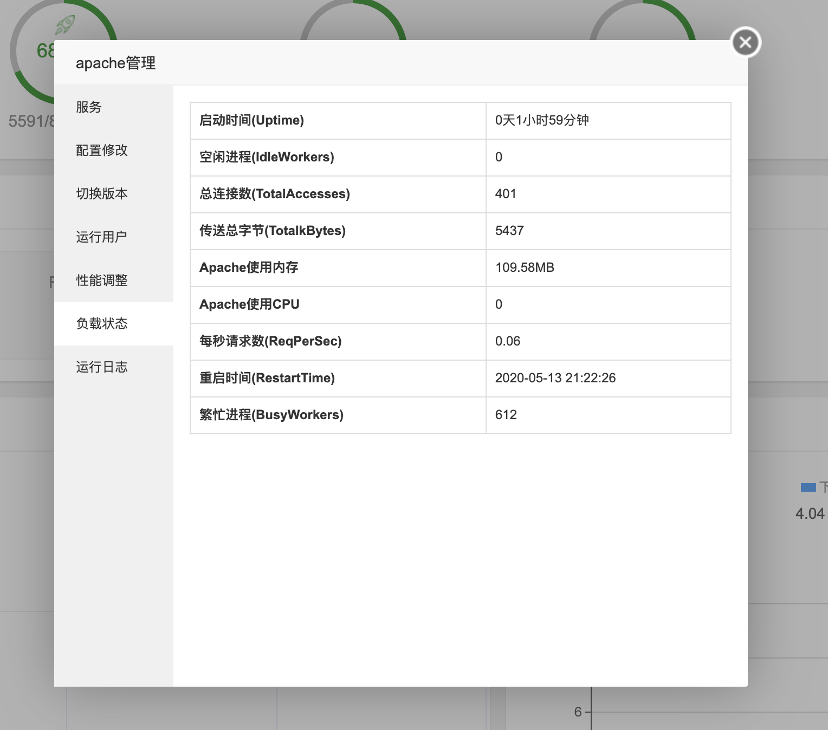Select uptime value 0天1小时59分钟
This screenshot has height=730, width=828.
tap(542, 120)
